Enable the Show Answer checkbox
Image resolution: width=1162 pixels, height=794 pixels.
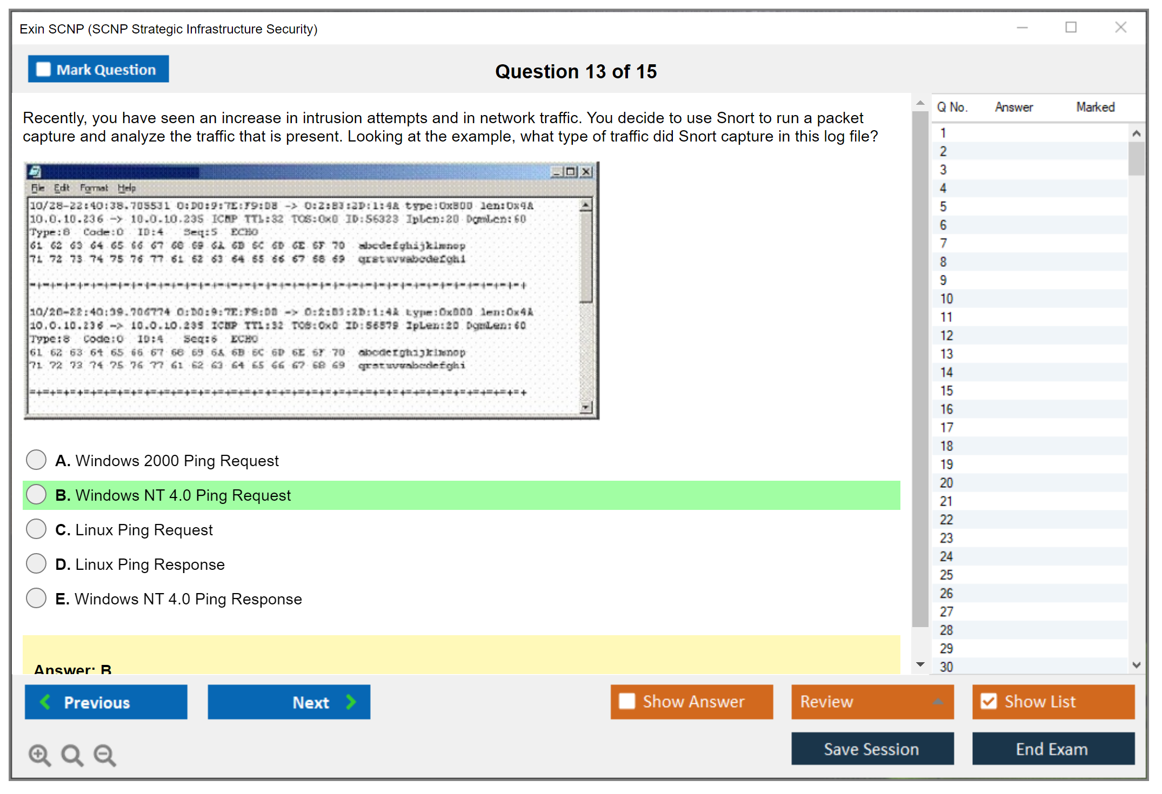[627, 701]
